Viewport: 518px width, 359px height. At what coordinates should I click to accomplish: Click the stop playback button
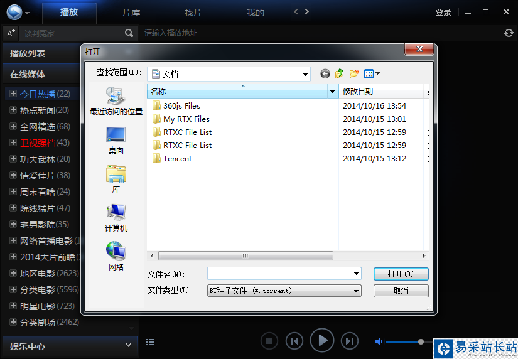[x=269, y=341]
